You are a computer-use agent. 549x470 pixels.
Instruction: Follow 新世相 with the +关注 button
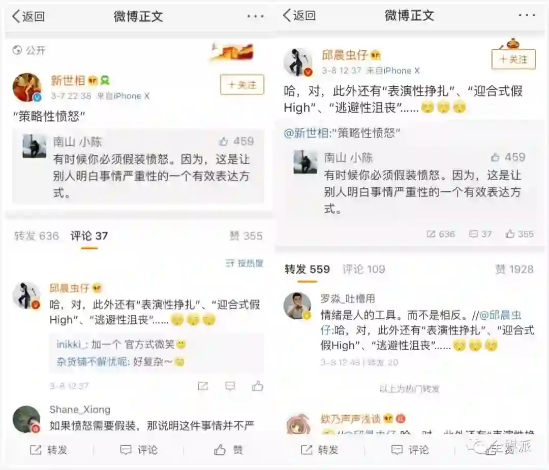point(242,85)
